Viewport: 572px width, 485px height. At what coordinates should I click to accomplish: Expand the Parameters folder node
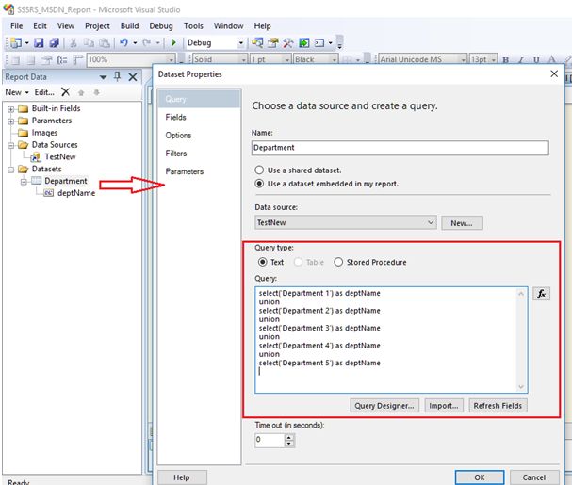[11, 121]
